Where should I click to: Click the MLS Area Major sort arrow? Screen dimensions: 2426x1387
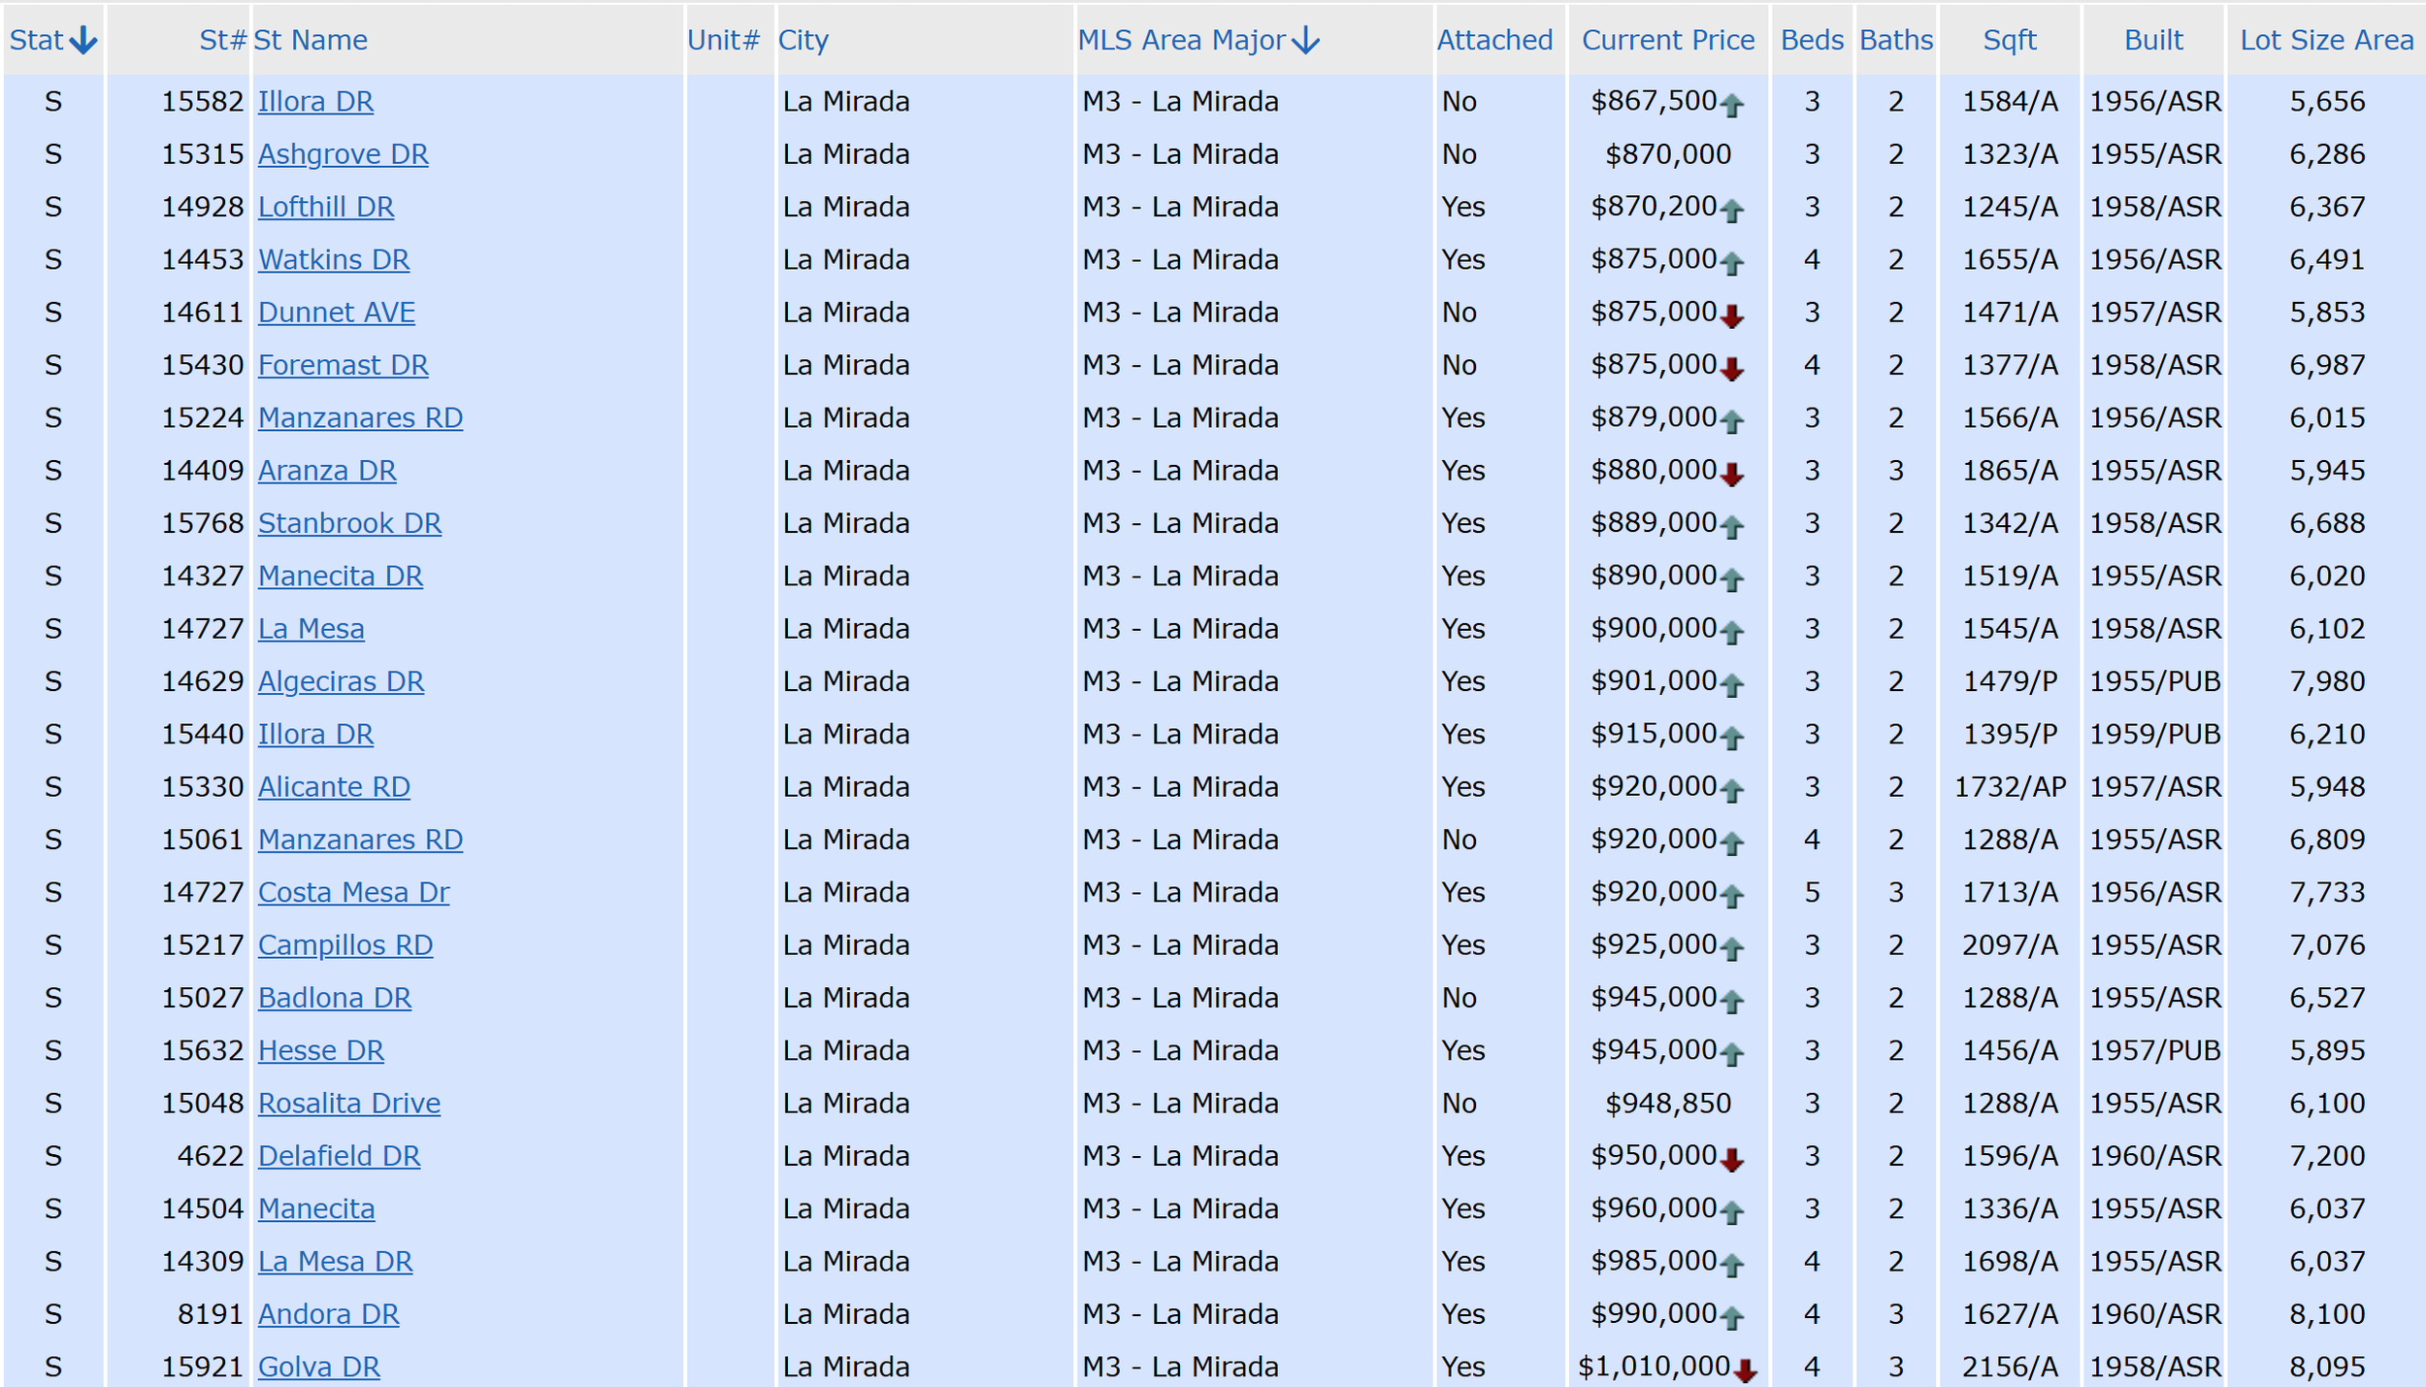click(x=1306, y=40)
